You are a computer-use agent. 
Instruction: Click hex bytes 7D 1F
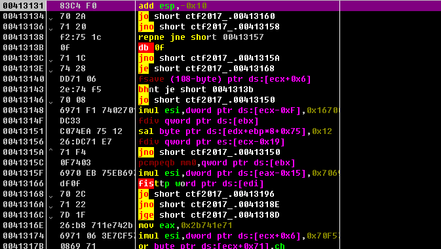tap(73, 215)
